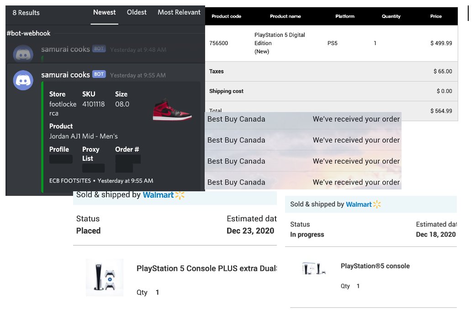476x317 pixels.
Task: Click the SKU value 4101118
Action: coord(94,104)
